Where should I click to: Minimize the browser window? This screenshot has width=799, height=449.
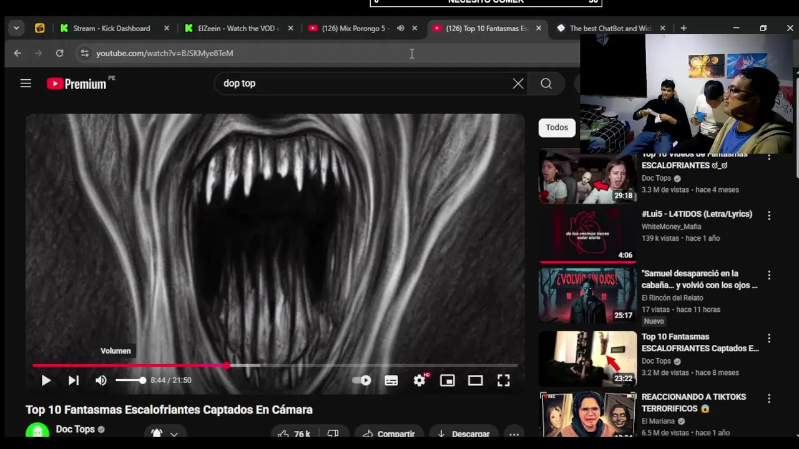736,28
